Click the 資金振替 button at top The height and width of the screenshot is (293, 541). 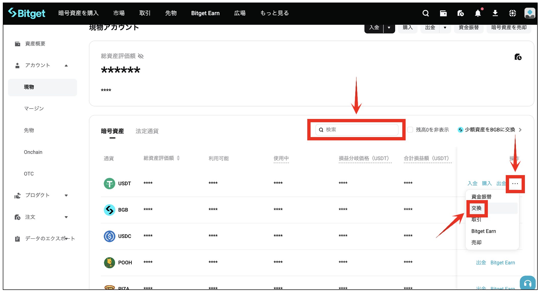pyautogui.click(x=468, y=28)
